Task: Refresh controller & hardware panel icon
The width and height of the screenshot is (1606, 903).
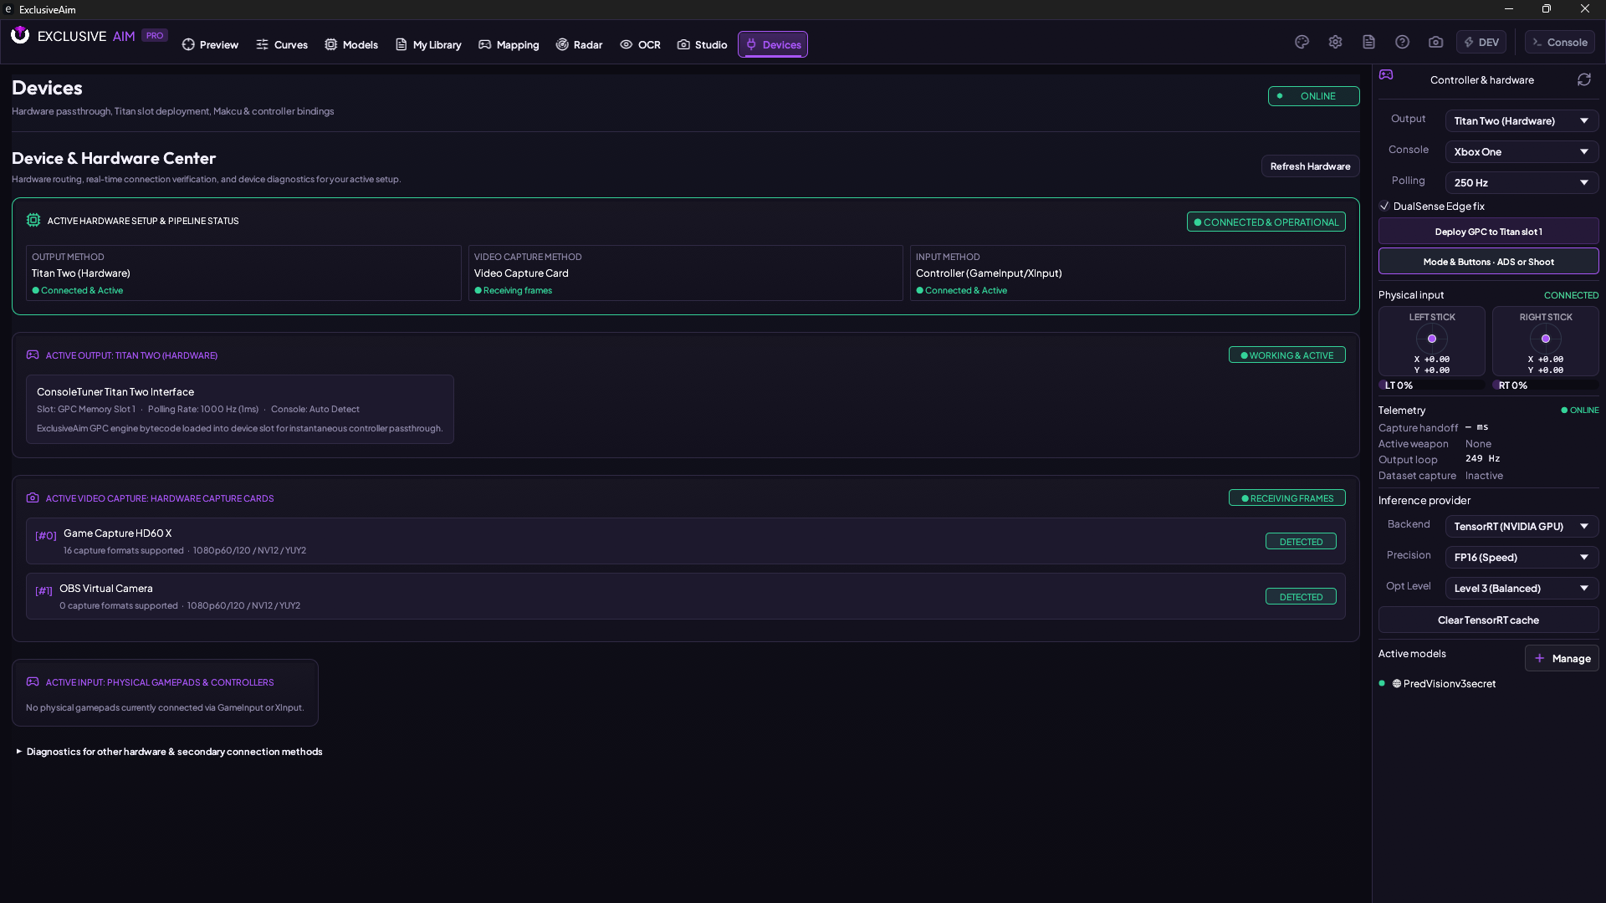Action: (1583, 79)
